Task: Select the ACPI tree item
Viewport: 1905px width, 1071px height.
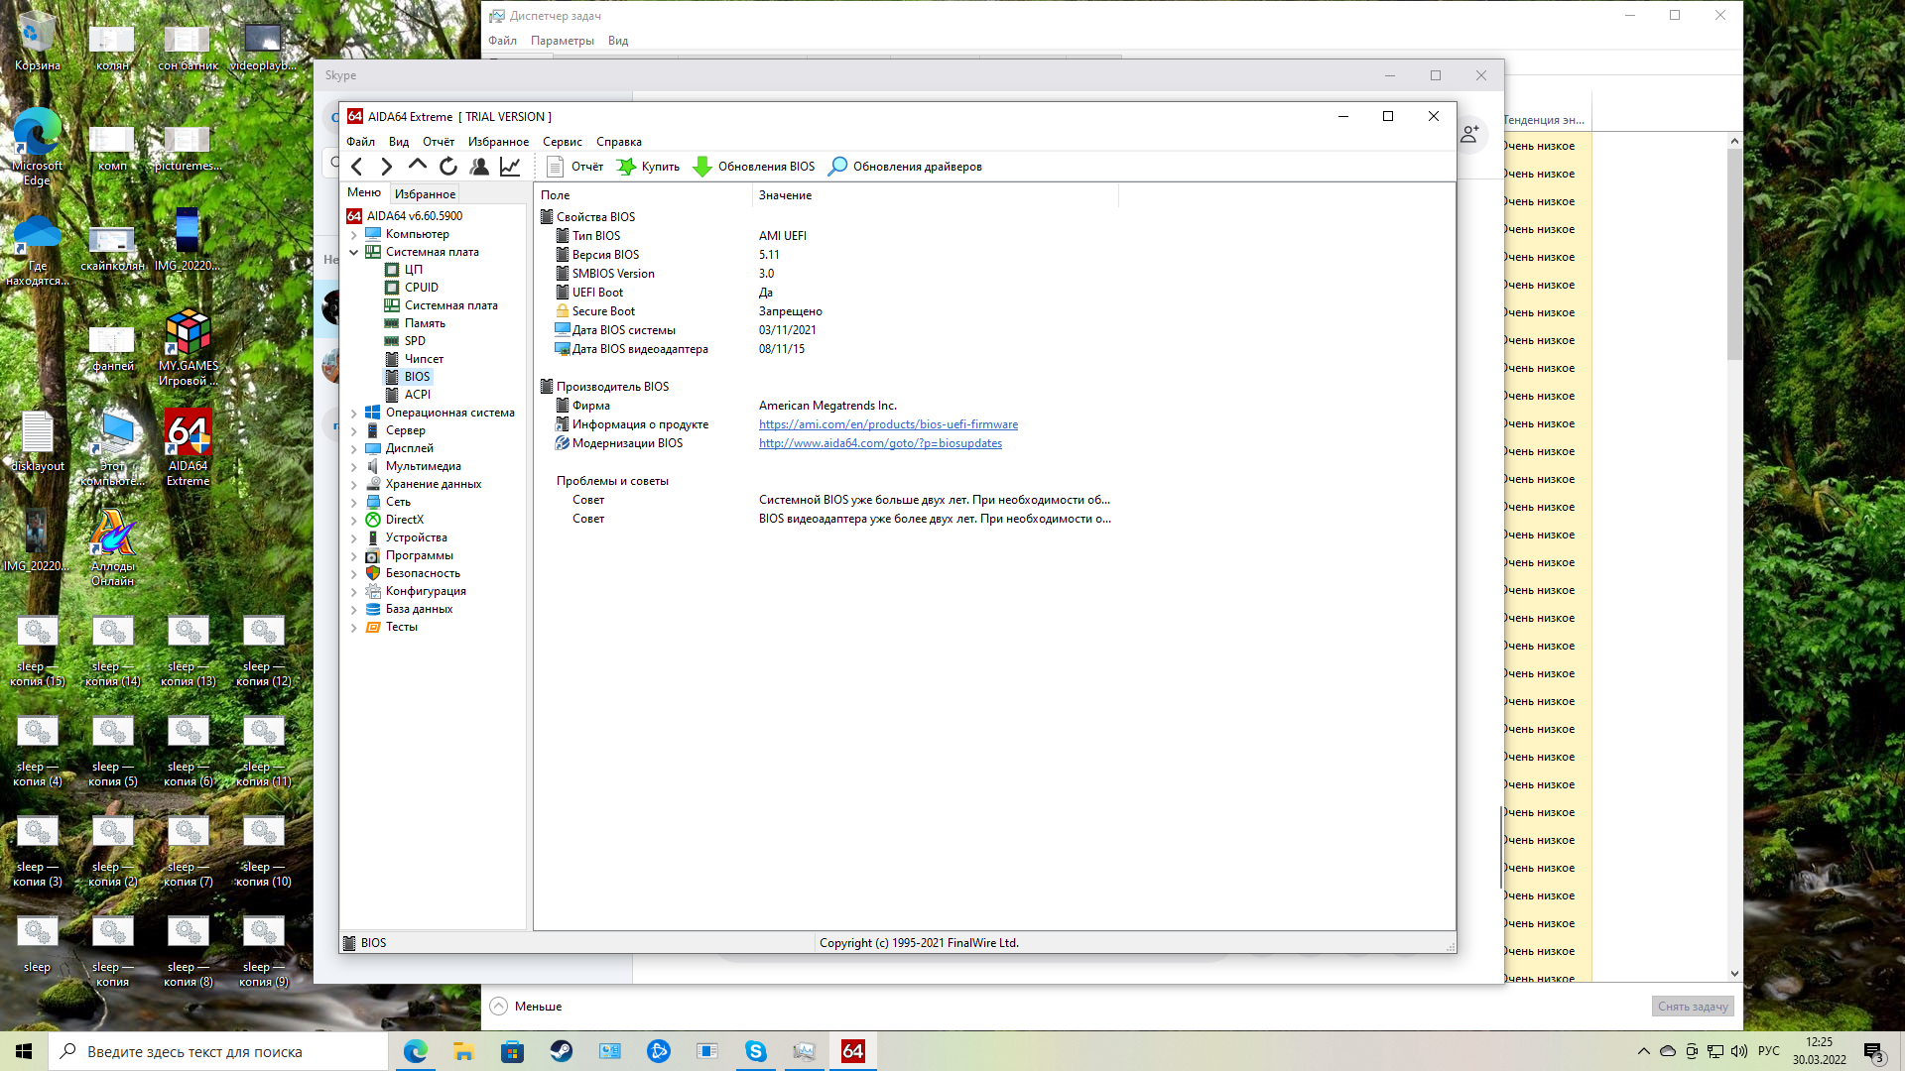Action: pyautogui.click(x=417, y=395)
